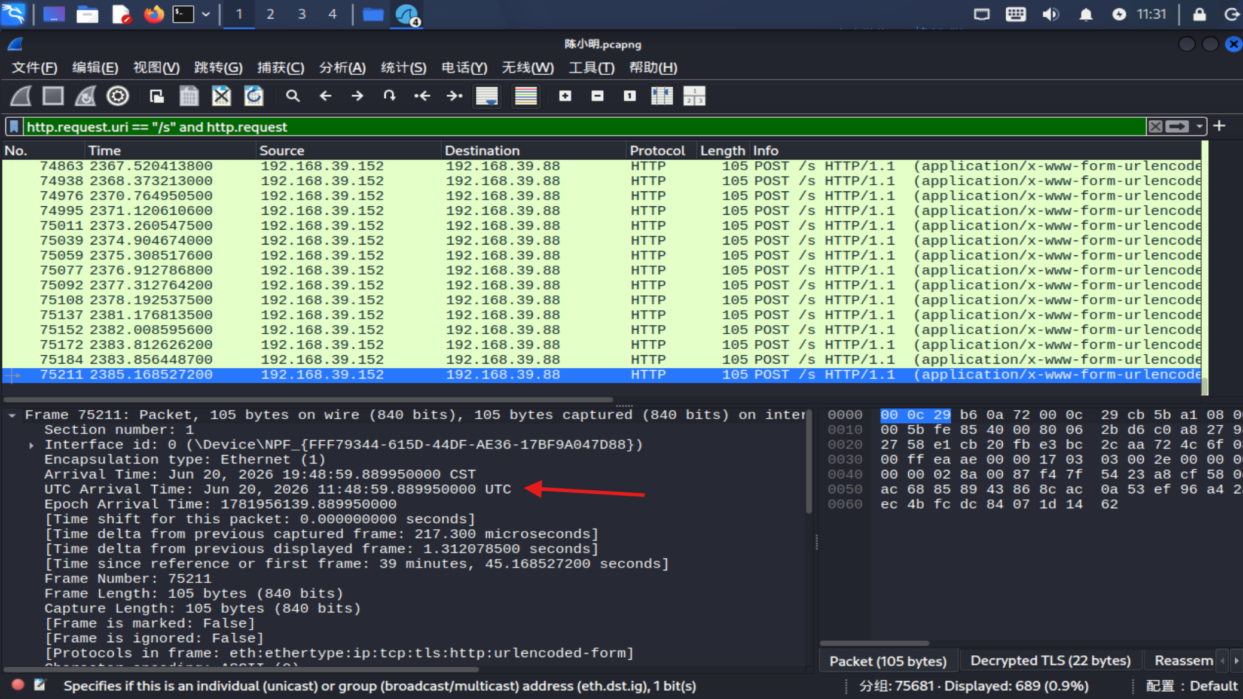Viewport: 1243px width, 699px height.
Task: Restart the current capture
Action: pyautogui.click(x=85, y=96)
